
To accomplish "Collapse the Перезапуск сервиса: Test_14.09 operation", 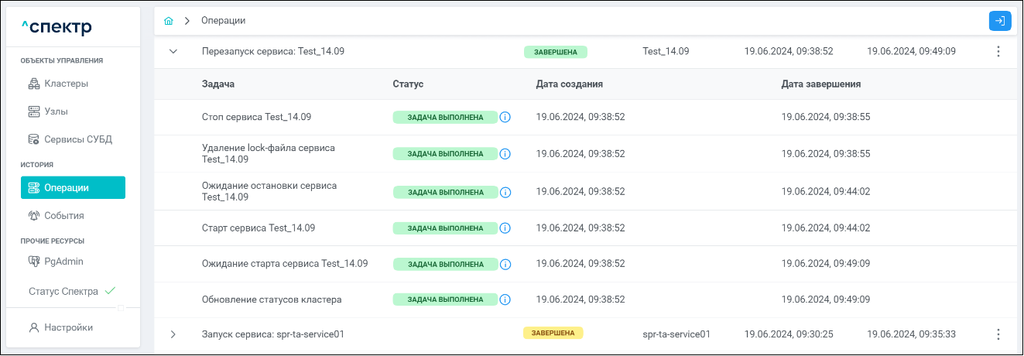I will click(173, 52).
